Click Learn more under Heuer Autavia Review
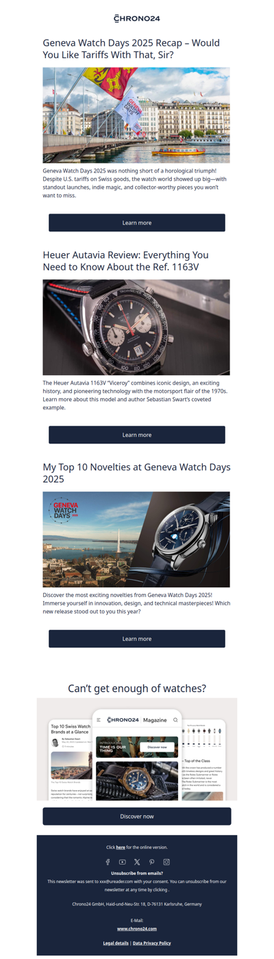This screenshot has width=274, height=959. click(x=137, y=435)
